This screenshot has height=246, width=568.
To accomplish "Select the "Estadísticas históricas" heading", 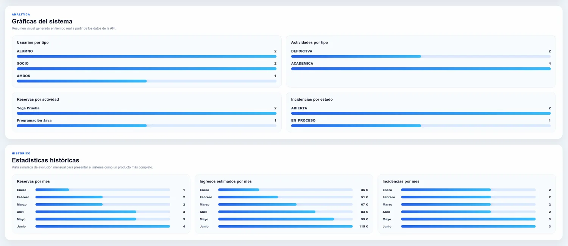I will click(45, 160).
